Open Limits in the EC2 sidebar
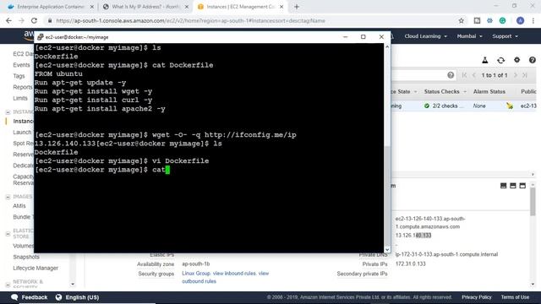 pyautogui.click(x=20, y=98)
